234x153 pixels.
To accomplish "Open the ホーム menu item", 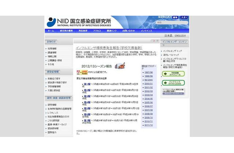I will coord(51,31).
